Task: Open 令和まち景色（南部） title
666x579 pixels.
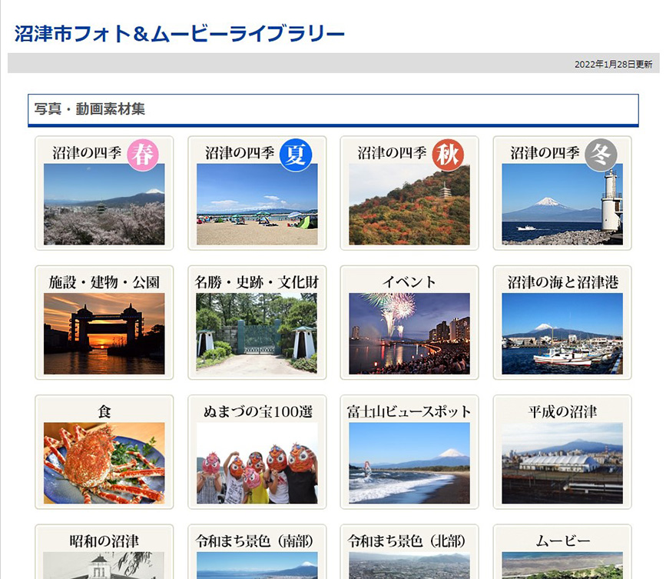Action: (255, 541)
